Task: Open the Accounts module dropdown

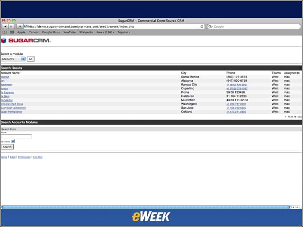Action: pyautogui.click(x=13, y=59)
